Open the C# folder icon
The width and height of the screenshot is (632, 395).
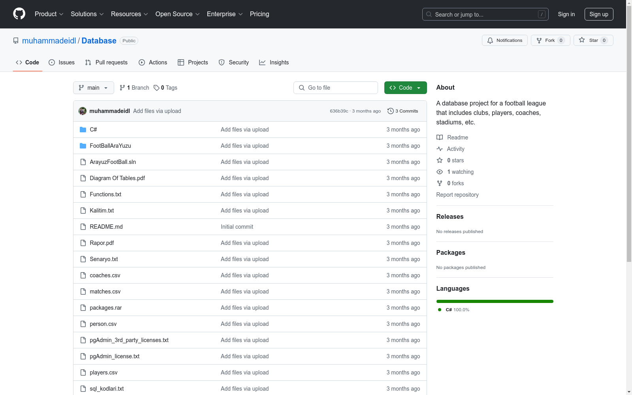click(x=83, y=130)
